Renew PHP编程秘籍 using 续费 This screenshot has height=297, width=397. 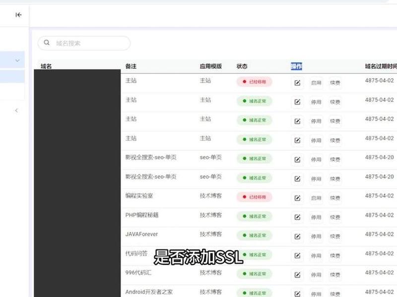pos(335,217)
